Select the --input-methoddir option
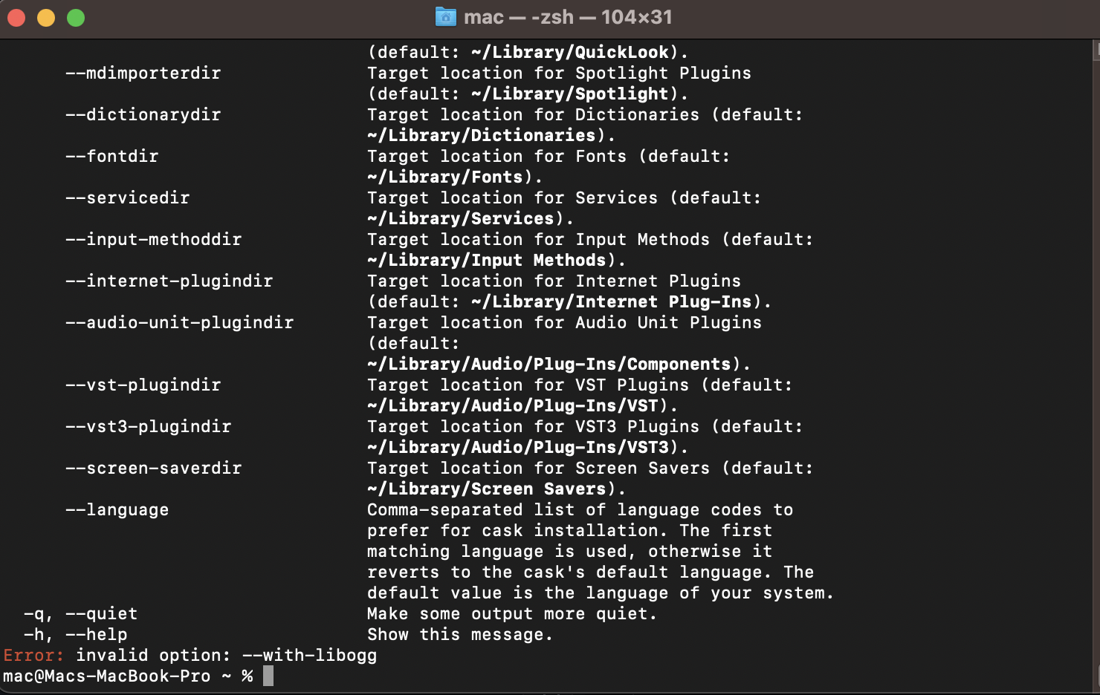Image resolution: width=1100 pixels, height=695 pixels. pos(153,239)
